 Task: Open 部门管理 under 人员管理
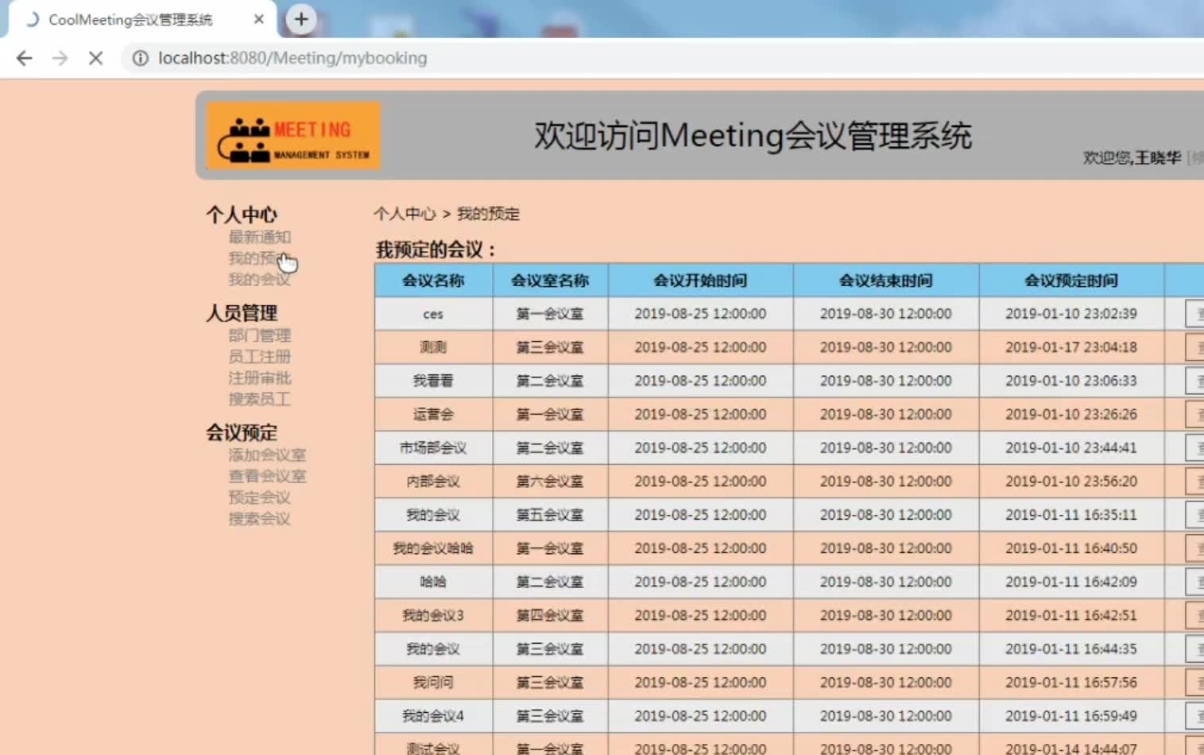pos(259,335)
